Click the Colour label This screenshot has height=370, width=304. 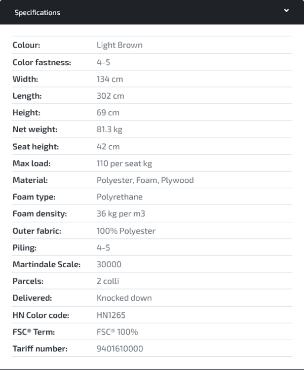pyautogui.click(x=26, y=45)
